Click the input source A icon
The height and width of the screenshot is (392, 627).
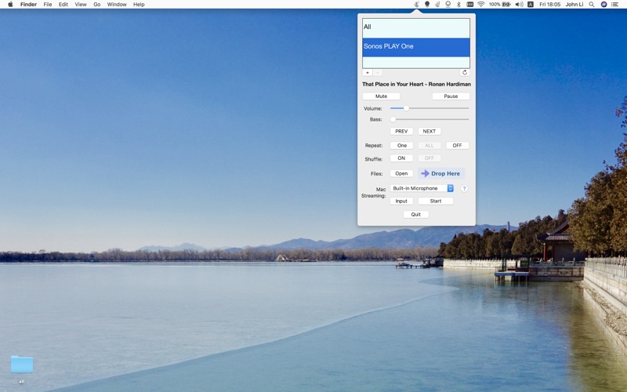coord(531,5)
